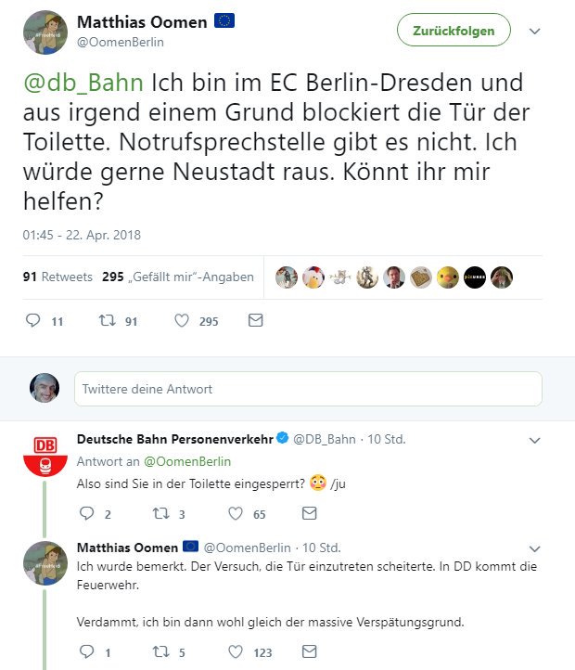Image resolution: width=575 pixels, height=670 pixels.
Task: Reply to Deutsche Bahn Personenverkehr's tweet
Action: tap(87, 513)
